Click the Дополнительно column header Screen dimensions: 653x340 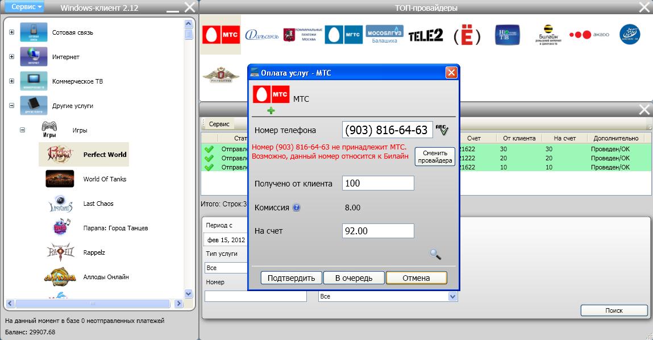point(615,138)
